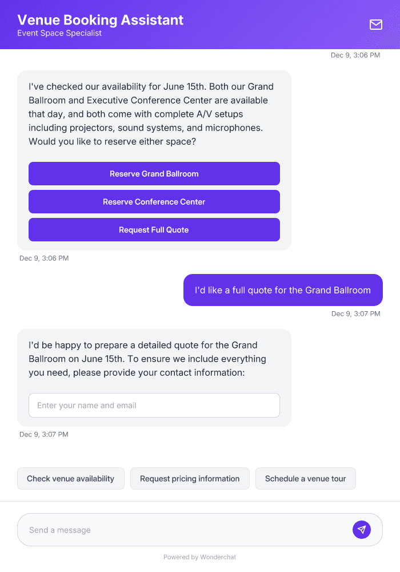The height and width of the screenshot is (572, 400).
Task: Click the timestamp below the quote request reply
Action: click(44, 434)
